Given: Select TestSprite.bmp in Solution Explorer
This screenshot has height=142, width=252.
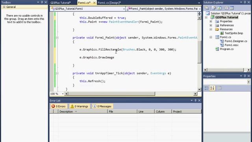Looking at the screenshot, I should [x=233, y=33].
